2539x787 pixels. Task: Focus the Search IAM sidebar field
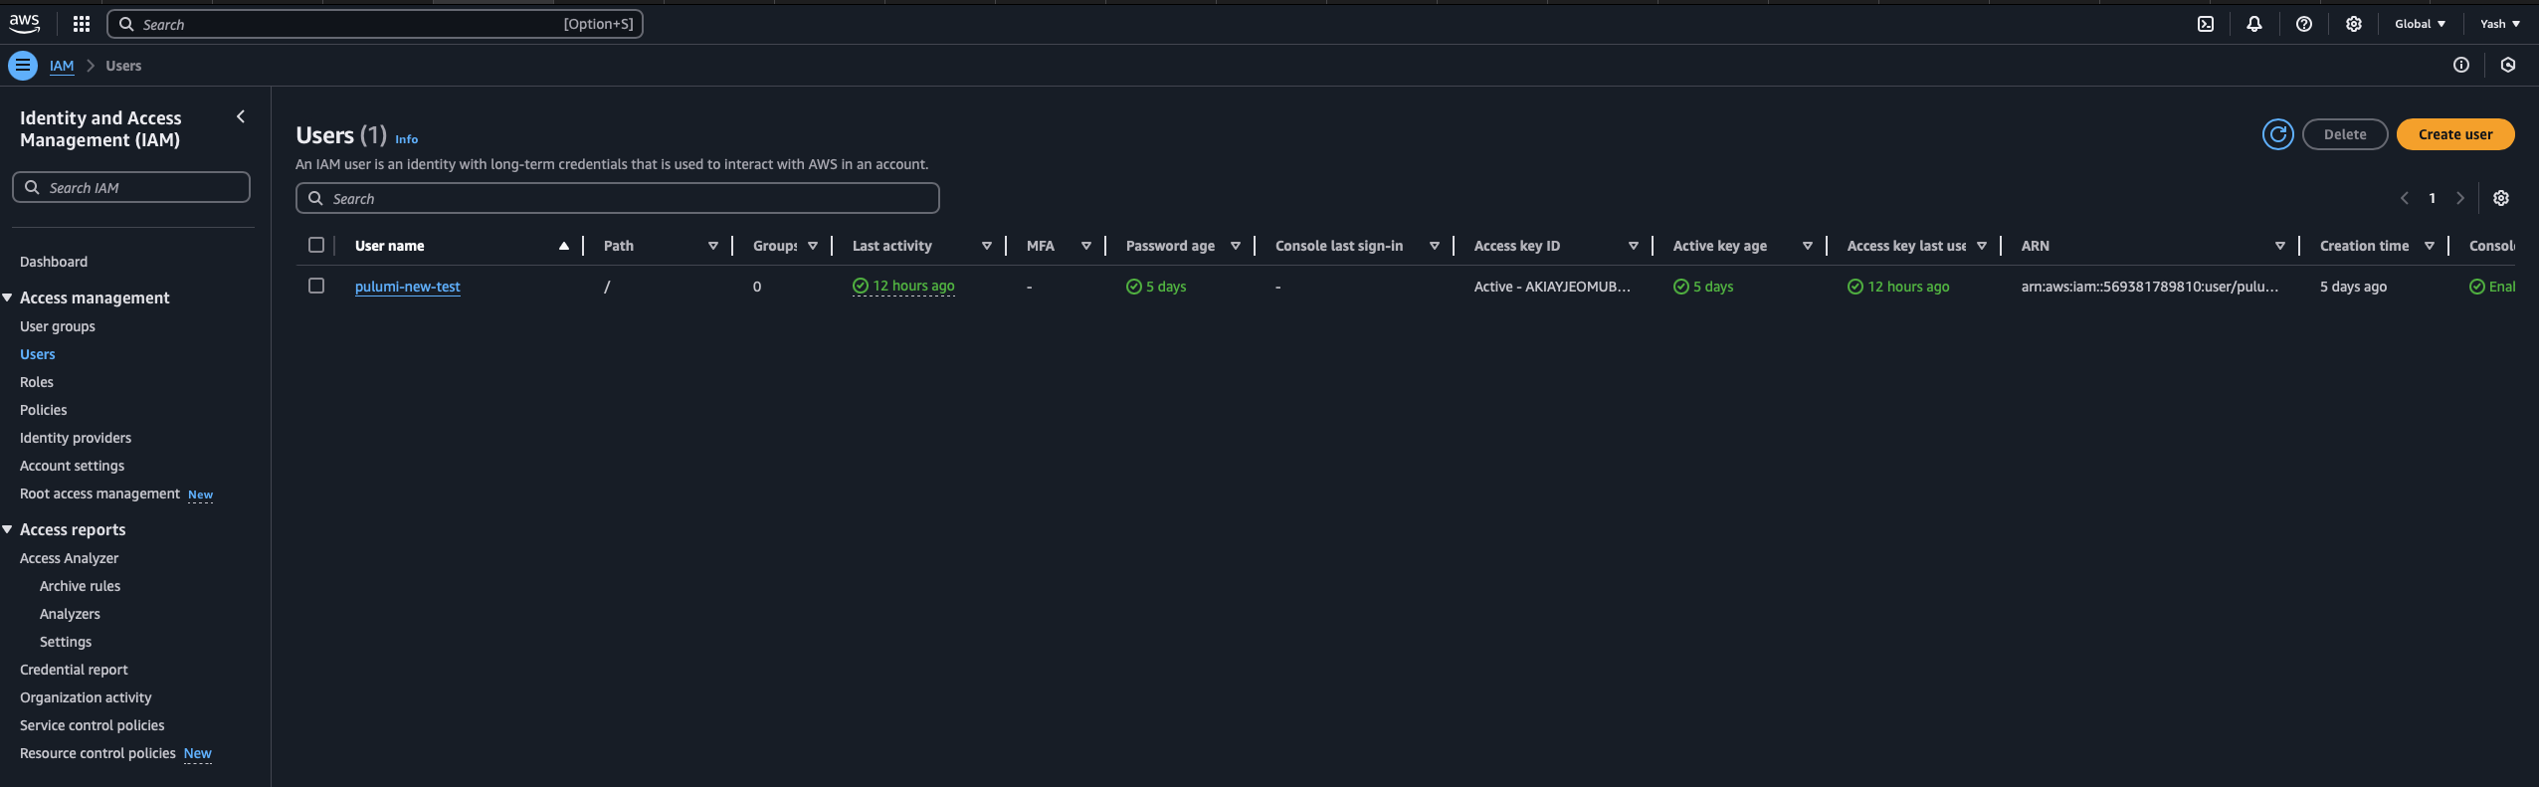point(131,187)
